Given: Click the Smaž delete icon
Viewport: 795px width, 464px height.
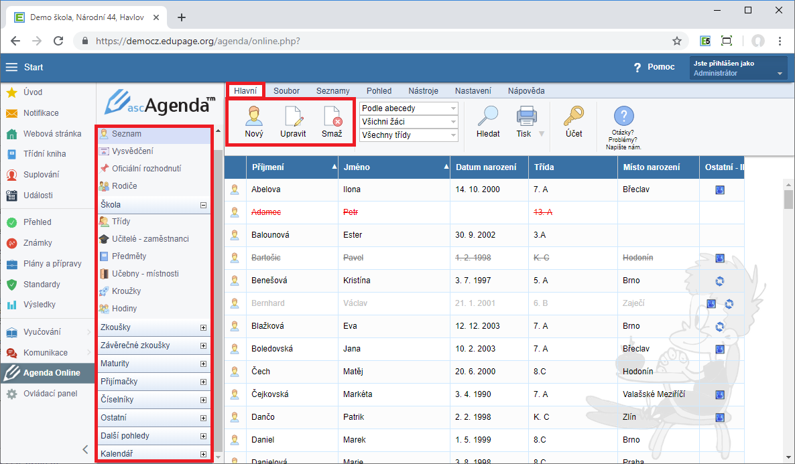Looking at the screenshot, I should [332, 117].
